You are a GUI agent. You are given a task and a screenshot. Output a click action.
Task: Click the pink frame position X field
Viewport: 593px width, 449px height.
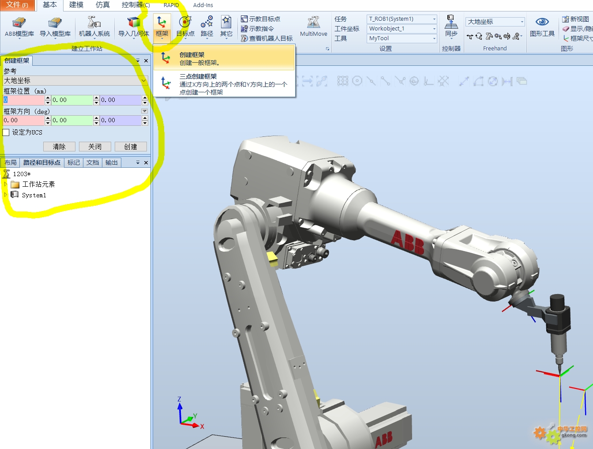(23, 100)
